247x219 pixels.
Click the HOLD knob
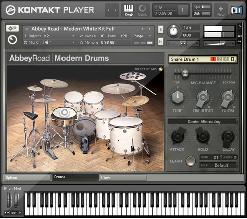[203, 136]
